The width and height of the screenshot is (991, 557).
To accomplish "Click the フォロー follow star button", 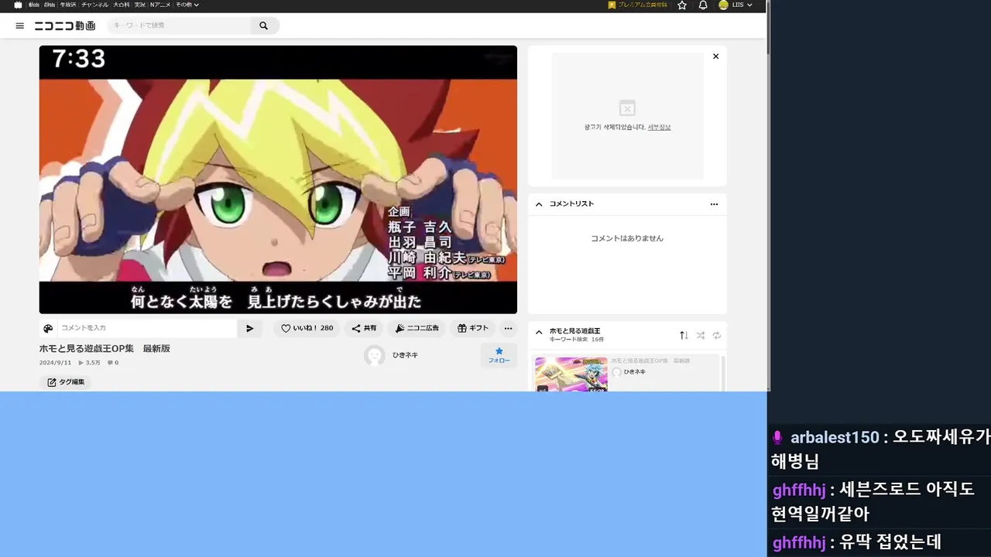I will pyautogui.click(x=499, y=355).
